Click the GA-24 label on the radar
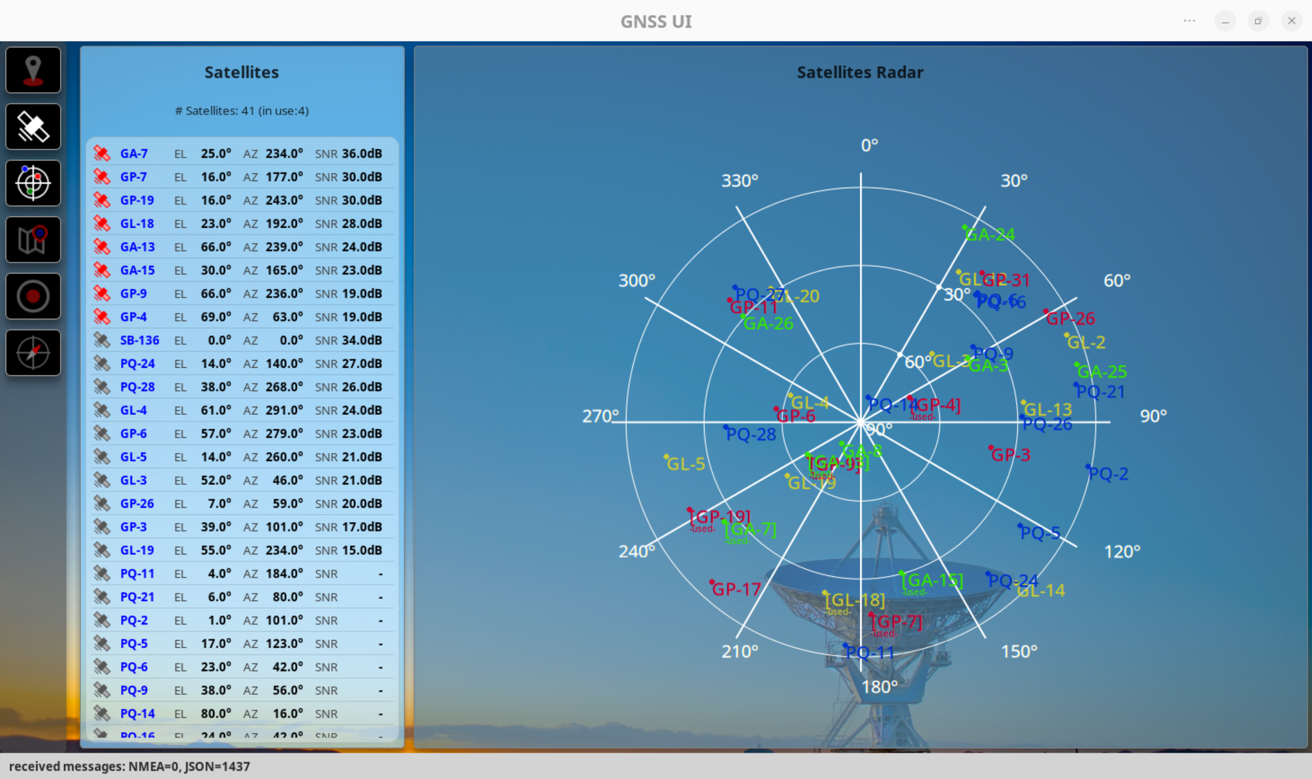Image resolution: width=1312 pixels, height=779 pixels. tap(990, 235)
